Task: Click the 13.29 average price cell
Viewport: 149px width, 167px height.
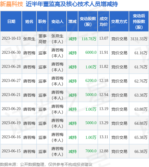Action: coord(104,123)
